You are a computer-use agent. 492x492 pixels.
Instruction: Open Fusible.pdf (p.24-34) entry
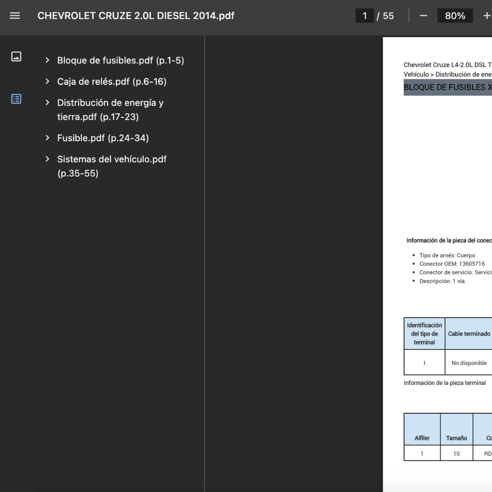(x=103, y=138)
